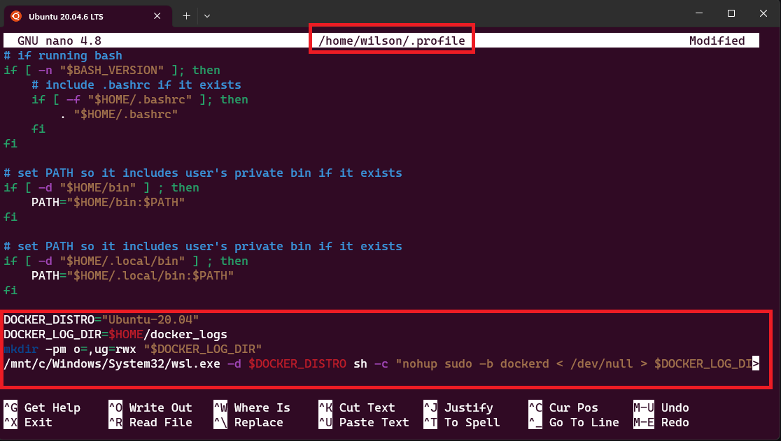
Task: Click the Modified indicator in the title bar
Action: [717, 40]
